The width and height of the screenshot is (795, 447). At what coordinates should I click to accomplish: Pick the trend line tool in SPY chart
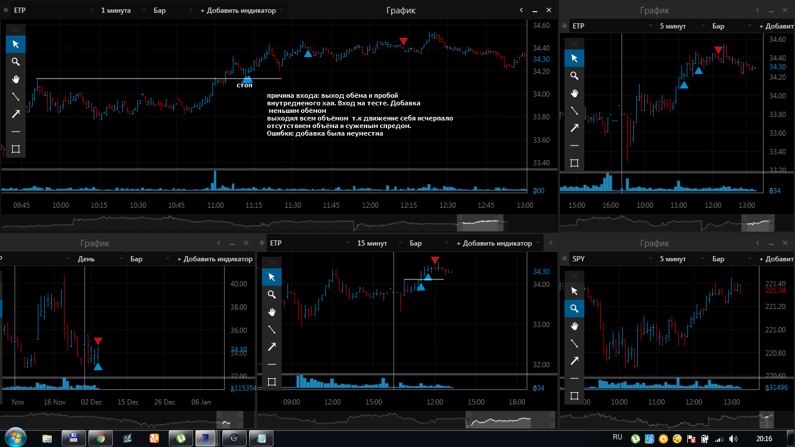(x=574, y=343)
